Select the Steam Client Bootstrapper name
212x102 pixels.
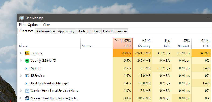[55, 98]
